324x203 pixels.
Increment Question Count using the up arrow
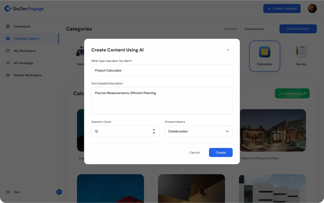(x=154, y=130)
